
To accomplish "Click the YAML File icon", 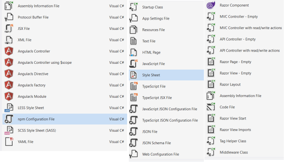I will pyautogui.click(x=9, y=142).
